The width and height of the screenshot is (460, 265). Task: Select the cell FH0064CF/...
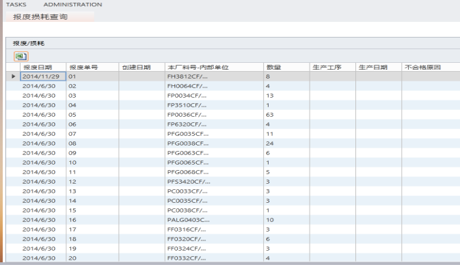click(x=214, y=86)
